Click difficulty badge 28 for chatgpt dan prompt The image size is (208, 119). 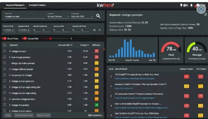pos(97,105)
